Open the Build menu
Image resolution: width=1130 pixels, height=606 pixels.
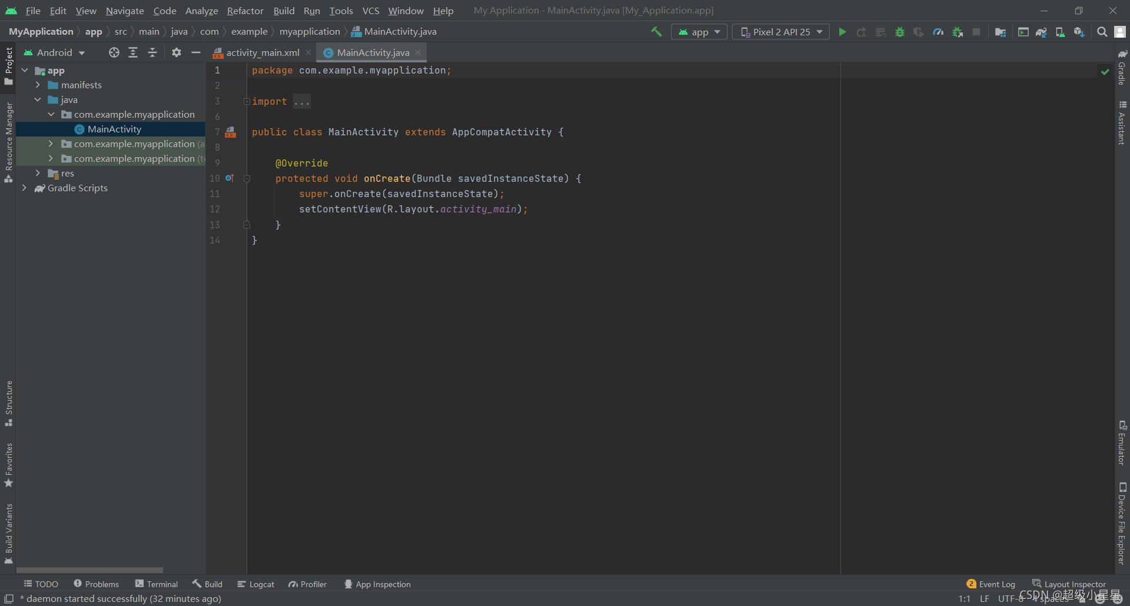(x=284, y=11)
